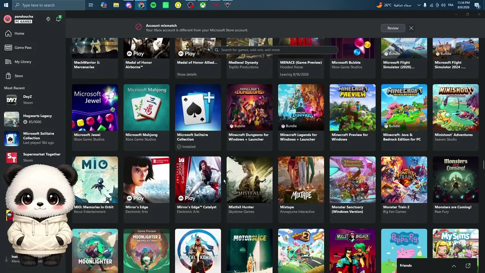Image resolution: width=485 pixels, height=273 pixels.
Task: Pop out the Friends panel
Action: 468,265
